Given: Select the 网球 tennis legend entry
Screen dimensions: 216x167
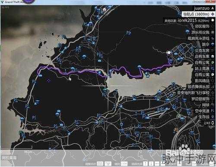Looking at the screenshot, I should point(208,105).
